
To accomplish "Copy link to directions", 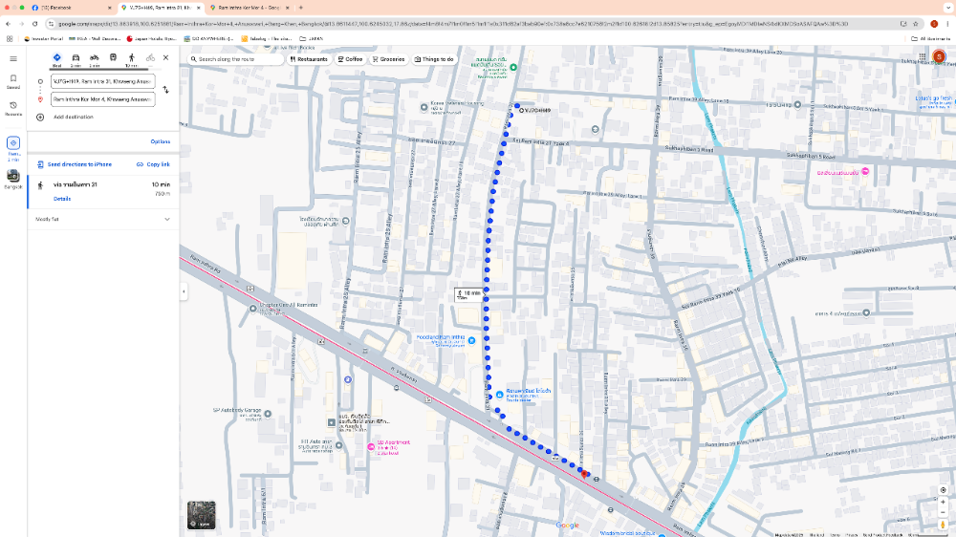I will [153, 164].
